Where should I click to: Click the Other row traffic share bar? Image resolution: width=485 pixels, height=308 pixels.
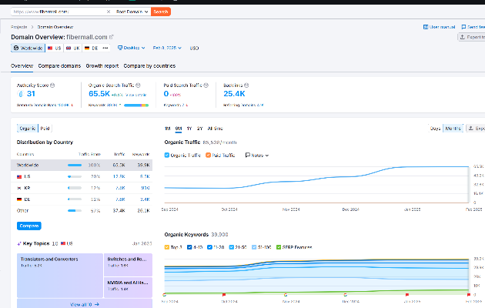pyautogui.click(x=75, y=210)
